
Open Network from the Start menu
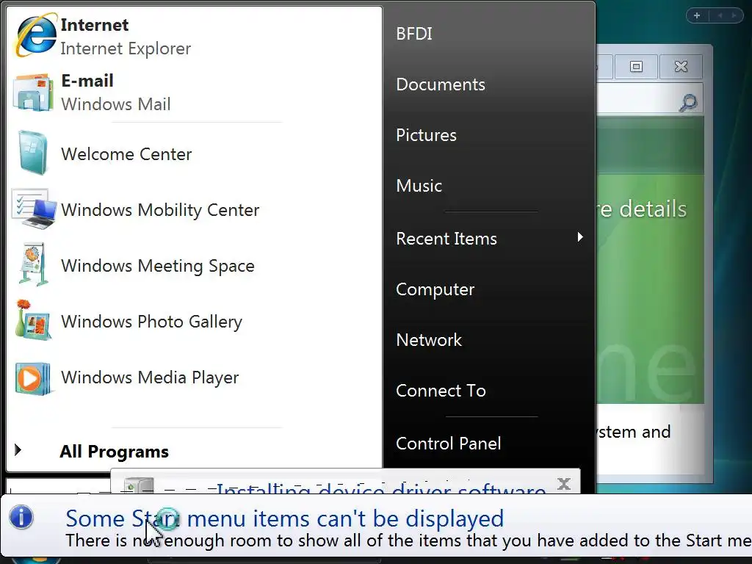[x=429, y=339]
